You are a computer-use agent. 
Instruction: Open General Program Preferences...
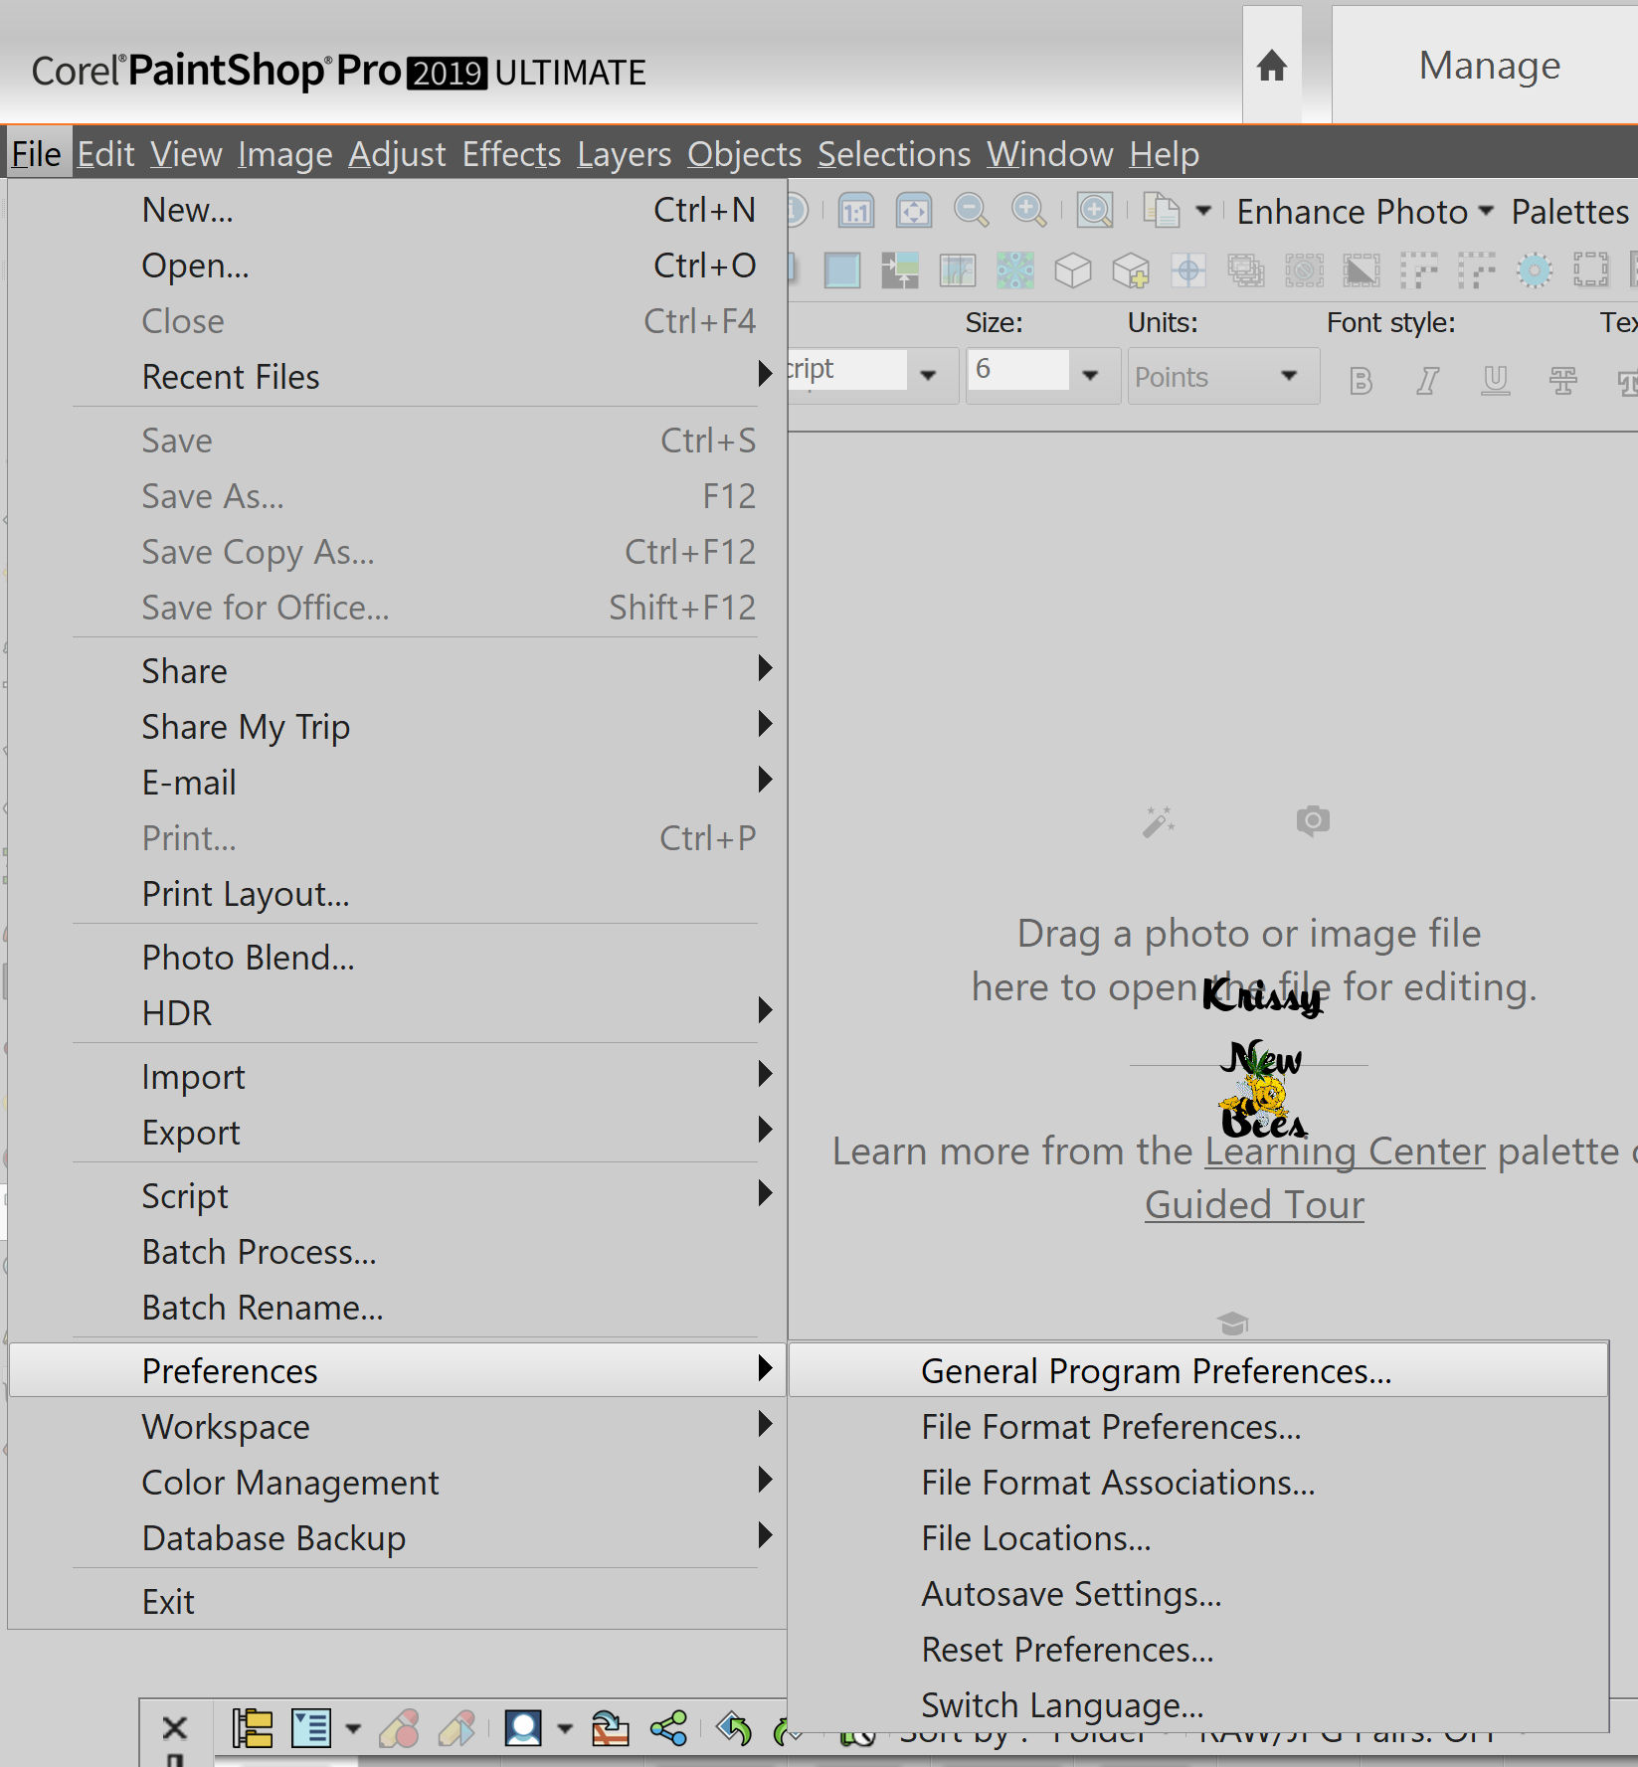(1198, 1371)
